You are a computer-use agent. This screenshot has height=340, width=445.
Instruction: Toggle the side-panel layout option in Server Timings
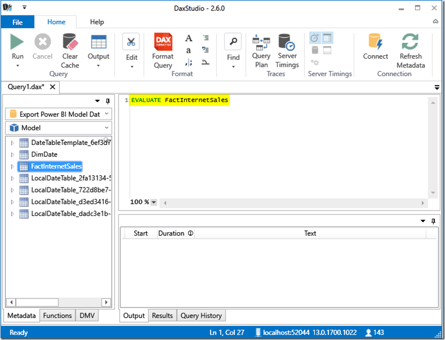(327, 38)
